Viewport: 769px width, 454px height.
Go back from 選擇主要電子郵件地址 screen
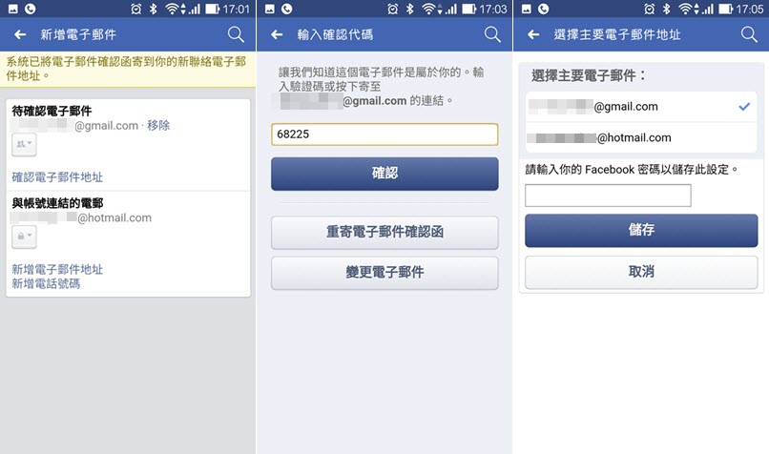tap(533, 34)
